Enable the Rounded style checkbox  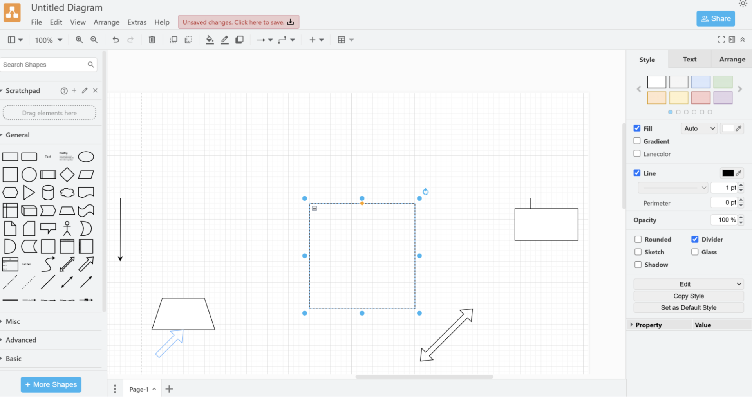point(638,239)
